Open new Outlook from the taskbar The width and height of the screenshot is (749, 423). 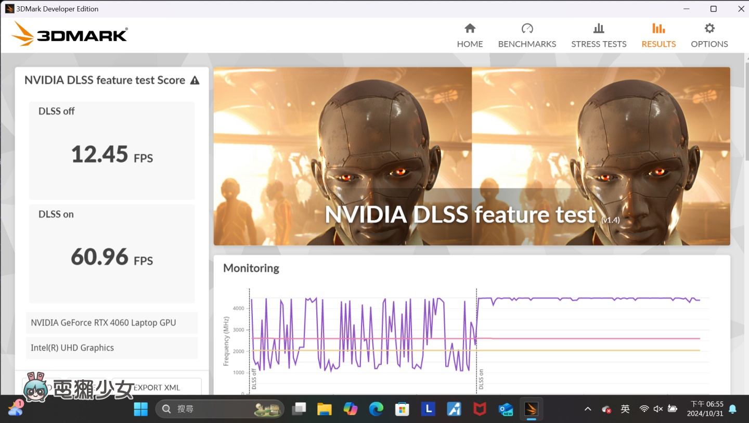click(505, 409)
